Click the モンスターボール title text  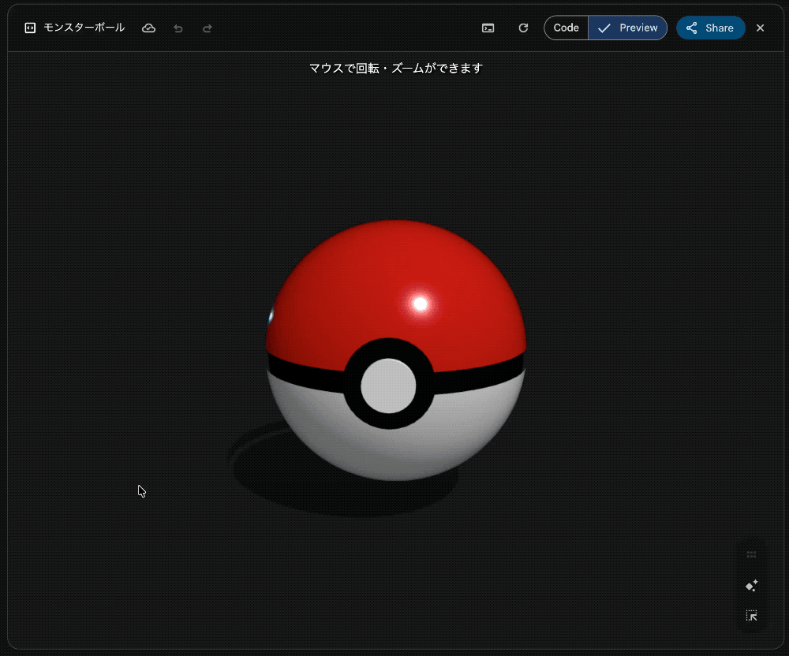pyautogui.click(x=84, y=28)
